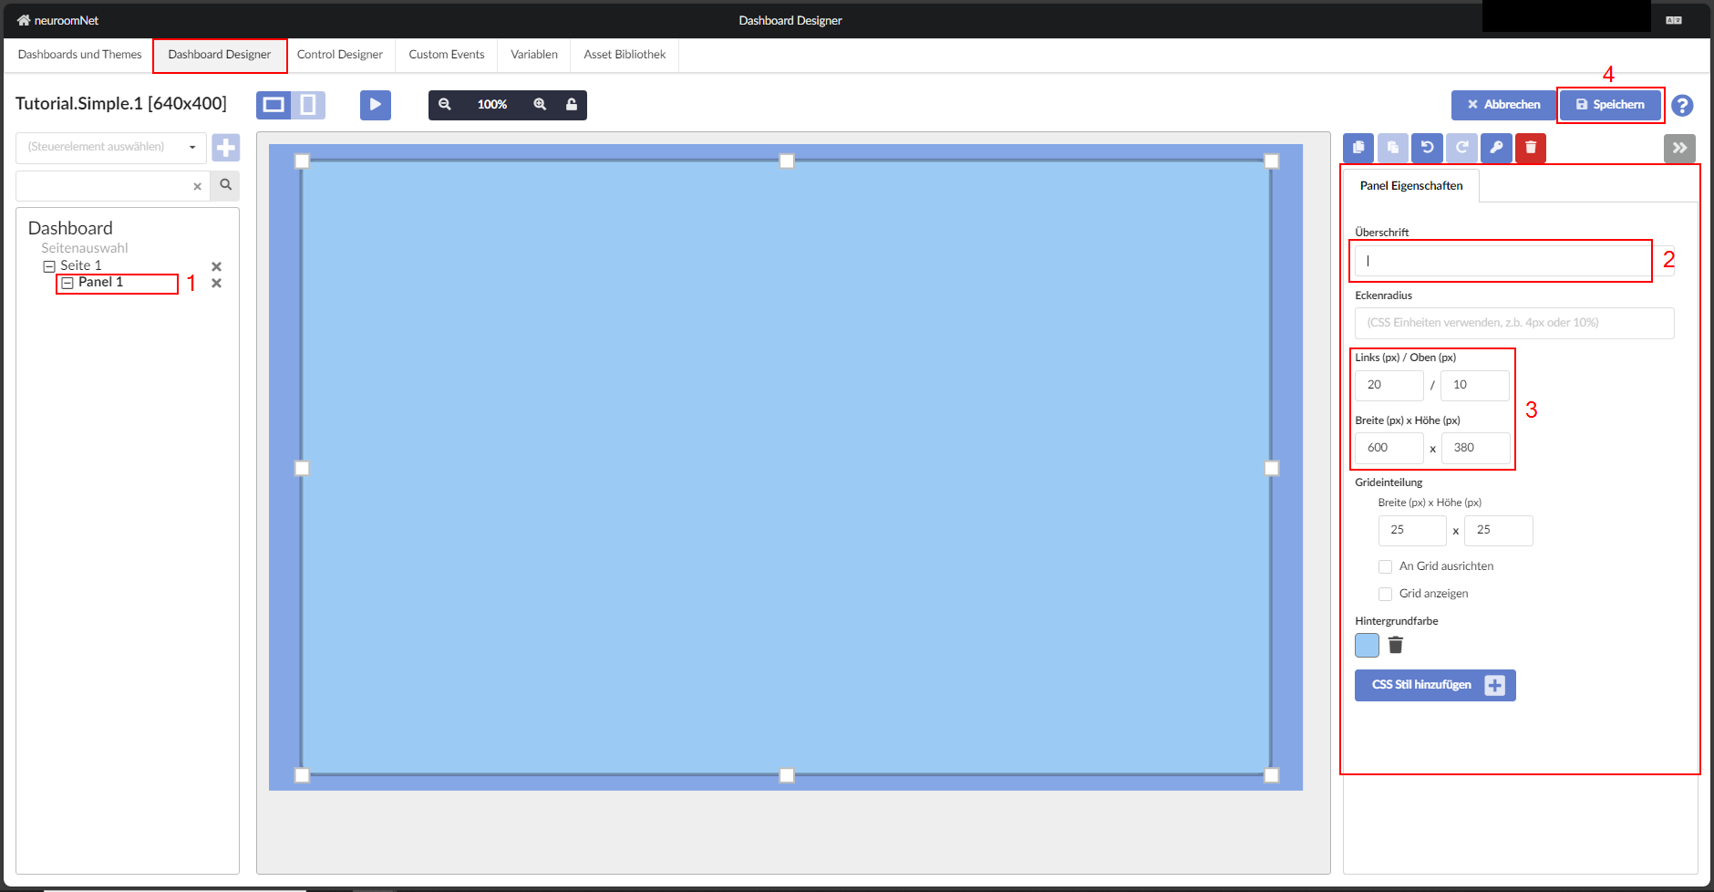This screenshot has height=892, width=1714.
Task: Switch to portrait orientation view
Action: [x=308, y=105]
